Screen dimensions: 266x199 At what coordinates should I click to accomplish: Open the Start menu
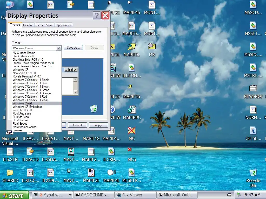pyautogui.click(x=14, y=195)
